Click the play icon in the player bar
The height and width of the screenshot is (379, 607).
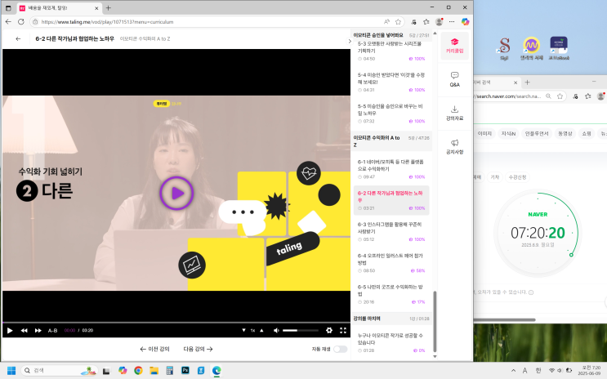click(x=10, y=330)
